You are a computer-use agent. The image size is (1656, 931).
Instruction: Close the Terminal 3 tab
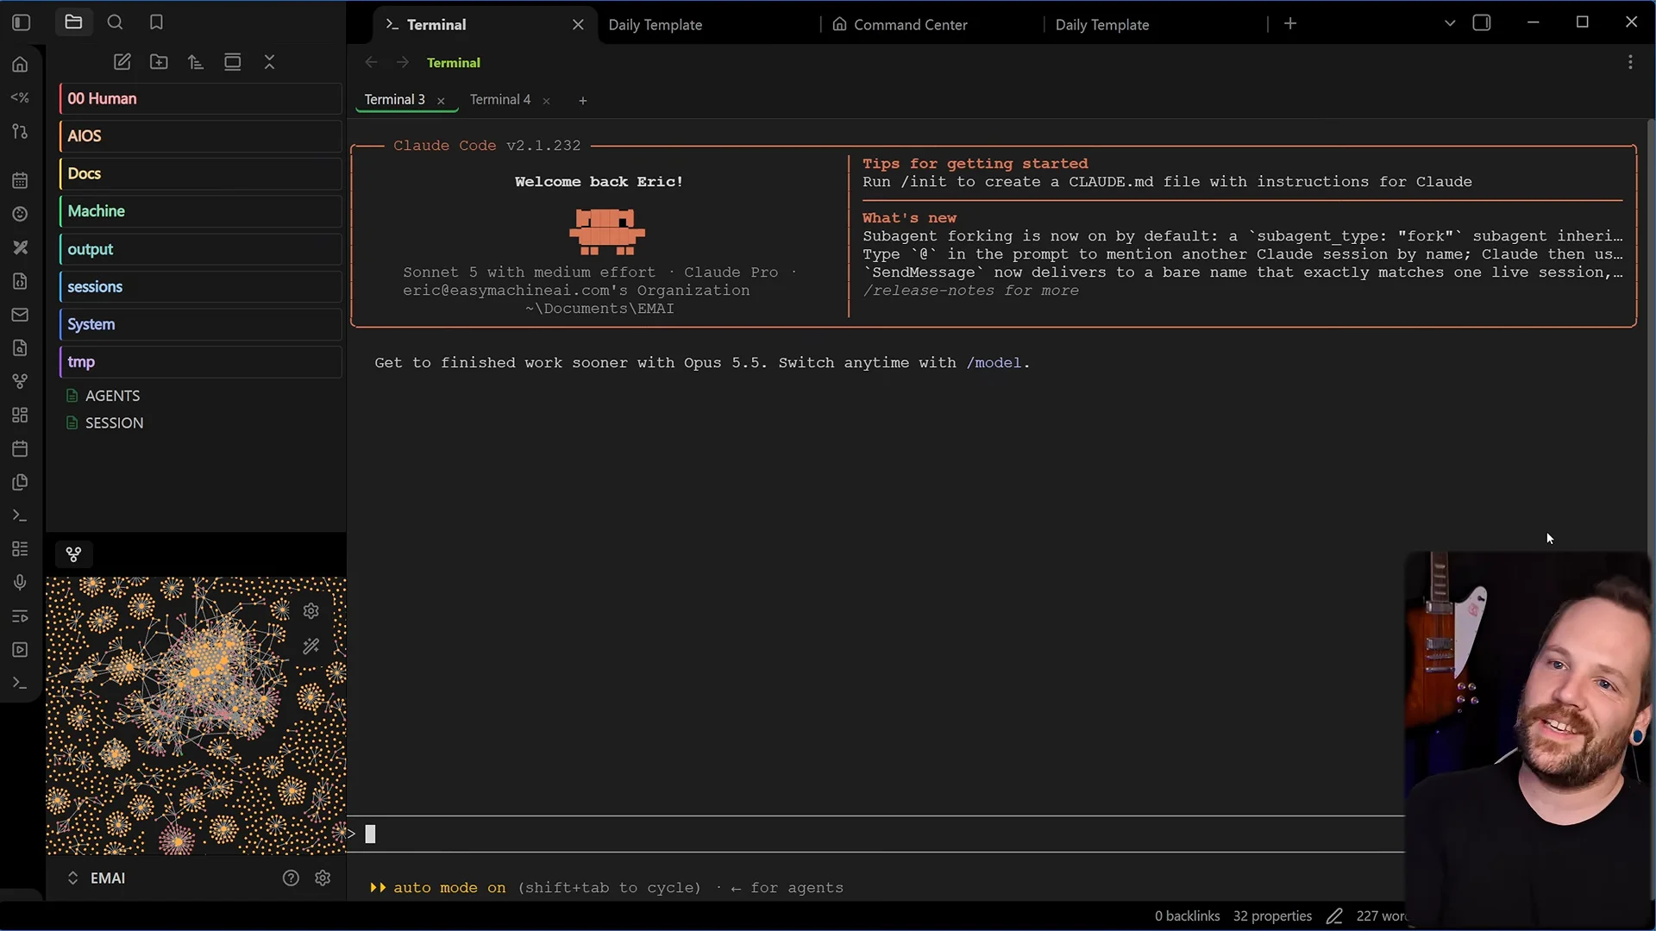pos(441,101)
